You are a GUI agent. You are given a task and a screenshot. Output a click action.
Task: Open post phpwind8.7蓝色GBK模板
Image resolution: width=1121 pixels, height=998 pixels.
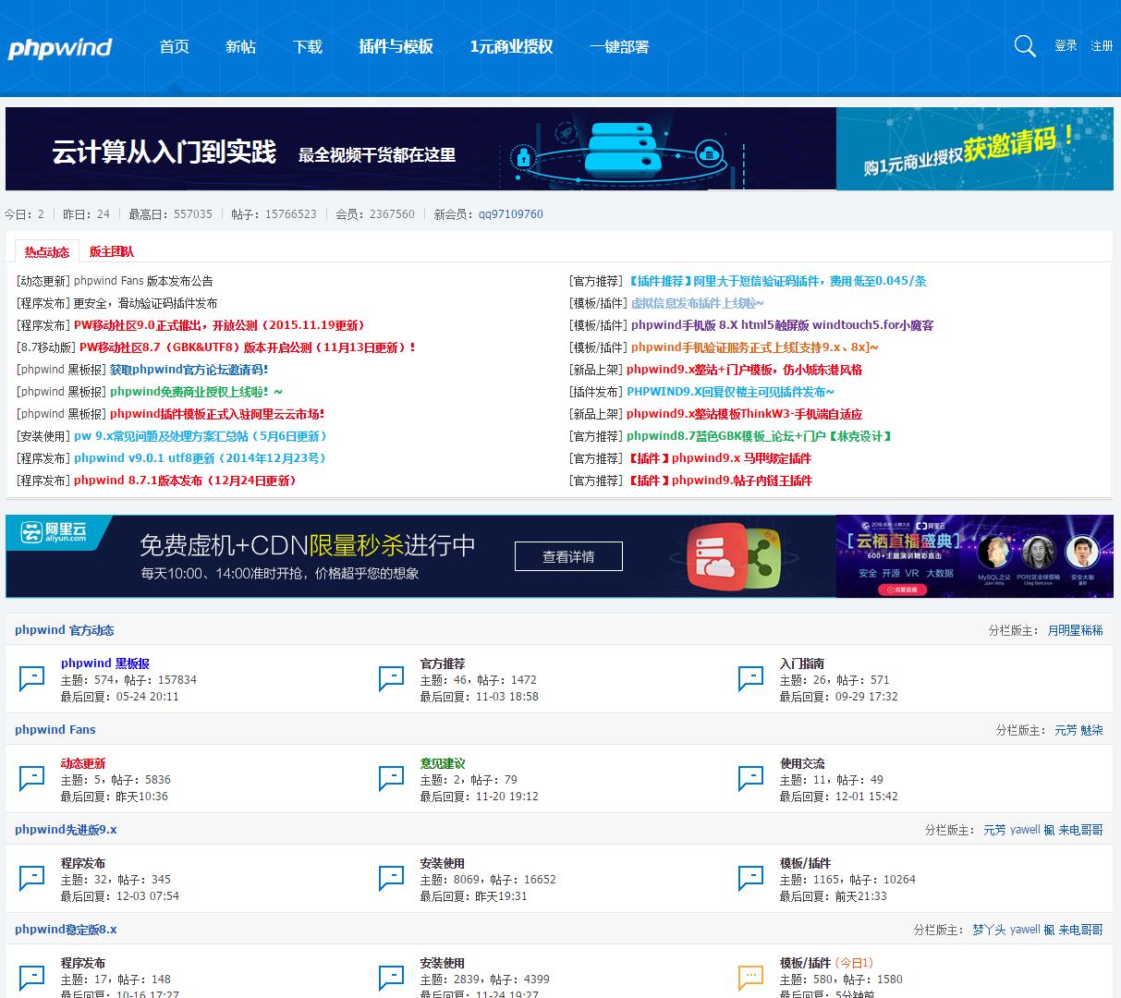click(x=759, y=436)
